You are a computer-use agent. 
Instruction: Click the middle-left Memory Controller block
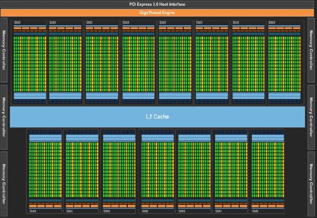point(5,116)
